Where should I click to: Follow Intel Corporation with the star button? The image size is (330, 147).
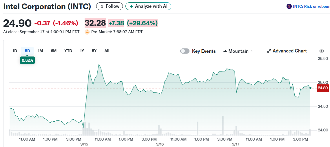(x=109, y=6)
